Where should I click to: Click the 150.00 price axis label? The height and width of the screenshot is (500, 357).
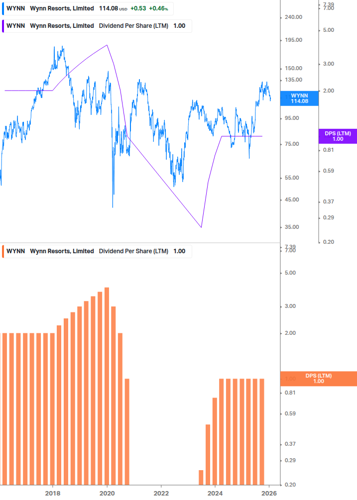pos(293,69)
